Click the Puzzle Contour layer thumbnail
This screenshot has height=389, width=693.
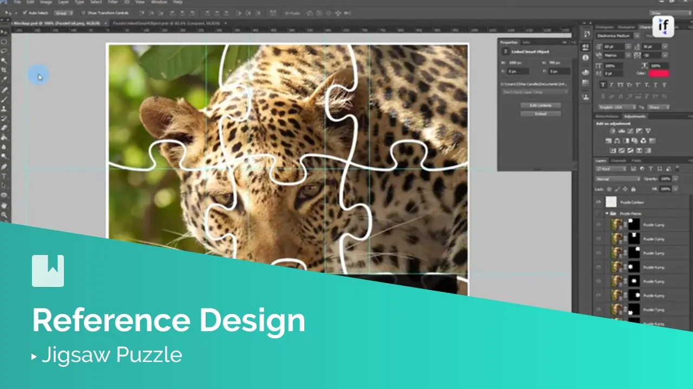point(611,202)
